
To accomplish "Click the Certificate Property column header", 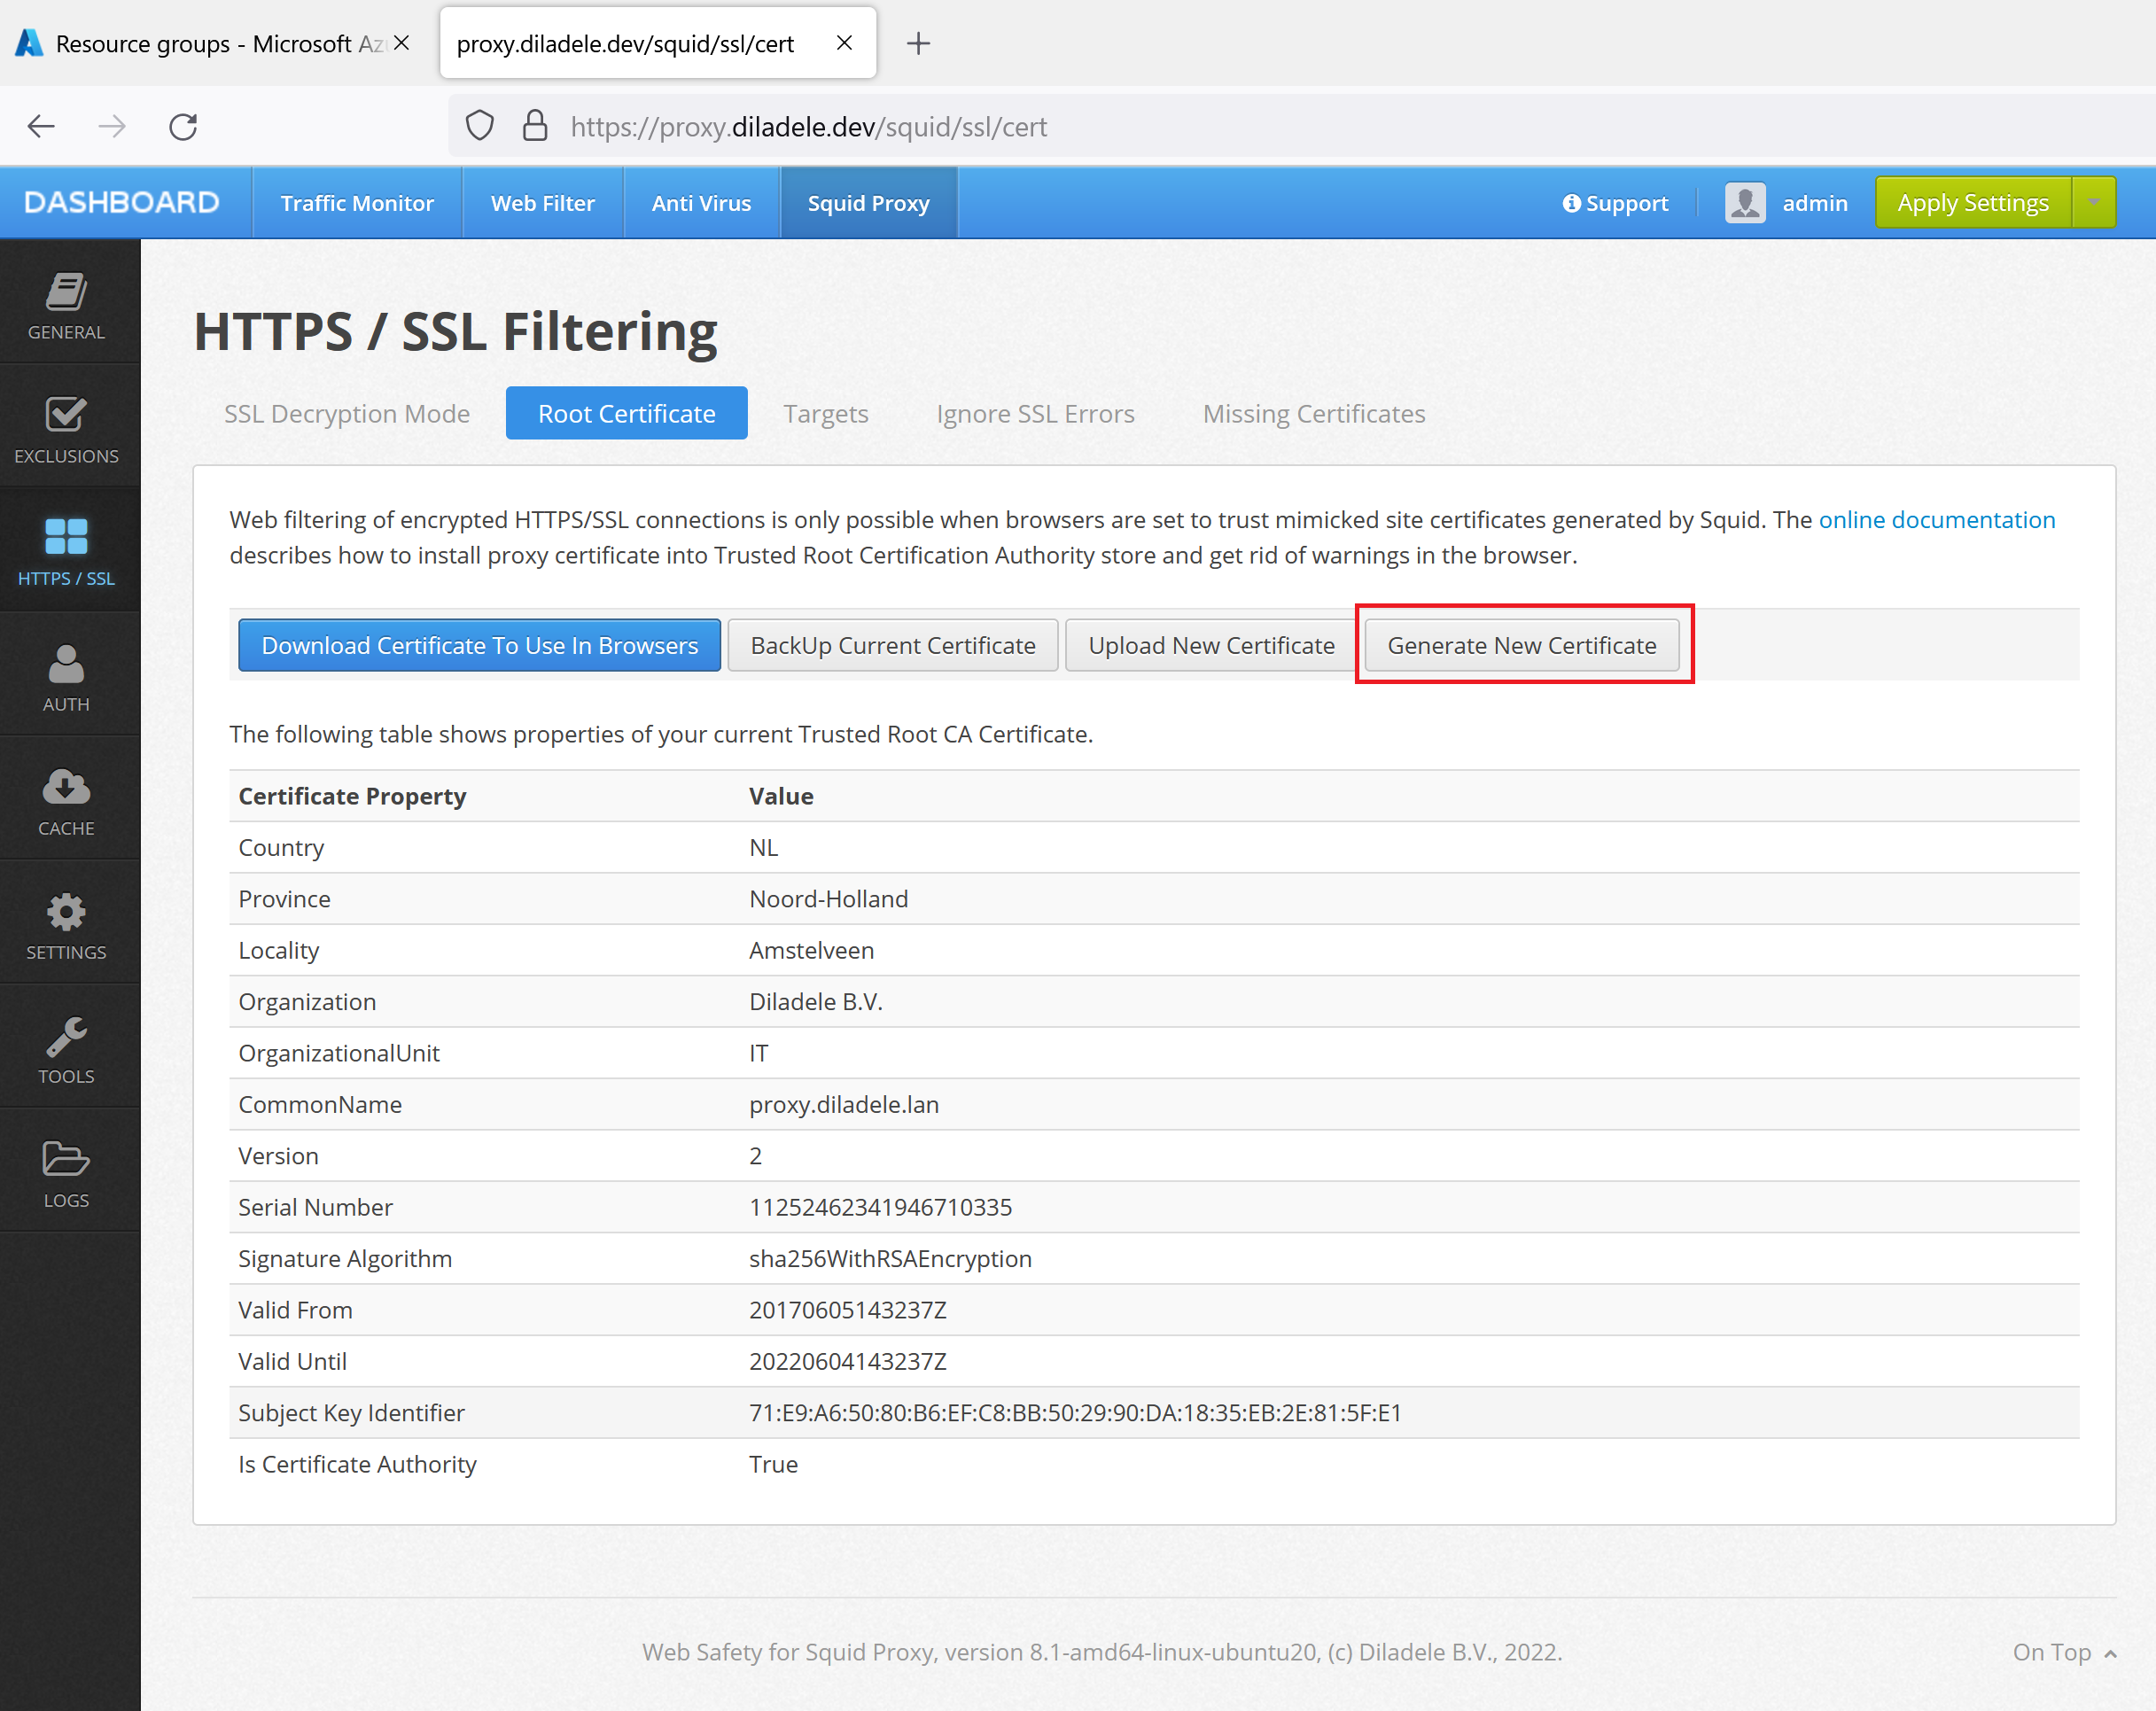I will (x=352, y=796).
